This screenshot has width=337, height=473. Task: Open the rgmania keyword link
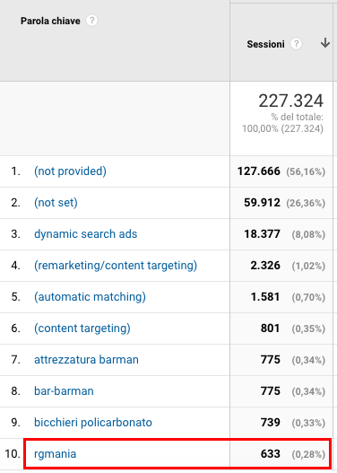pyautogui.click(x=55, y=453)
